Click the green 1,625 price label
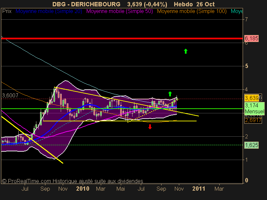Screen dimensions: 267x200 252,145
